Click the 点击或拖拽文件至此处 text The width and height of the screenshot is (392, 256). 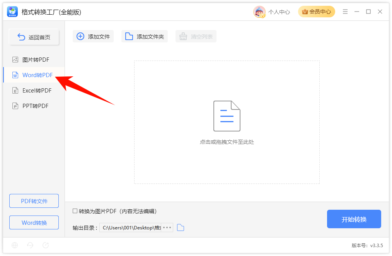pyautogui.click(x=227, y=142)
